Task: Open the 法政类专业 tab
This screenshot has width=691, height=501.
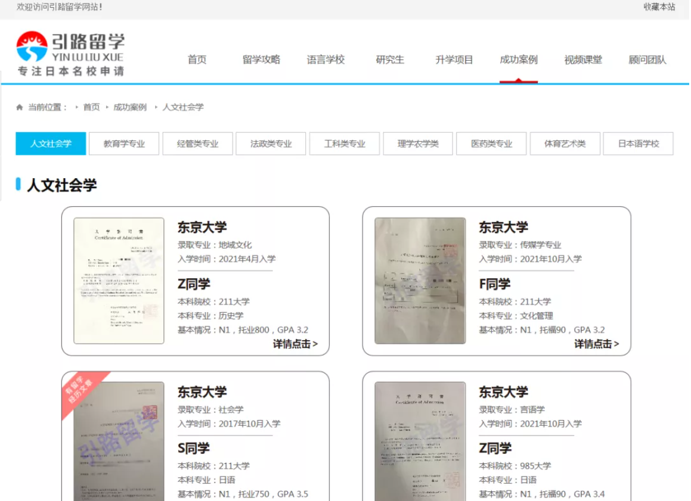Action: 271,144
